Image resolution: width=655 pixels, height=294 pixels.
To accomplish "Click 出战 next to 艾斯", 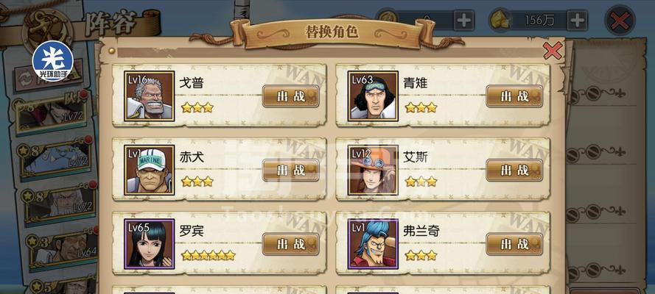I will [514, 170].
